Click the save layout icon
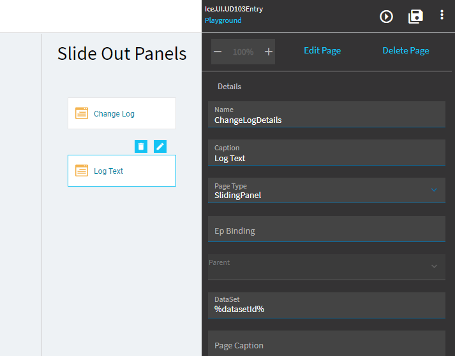Viewport: 455px width, 356px height. pos(415,17)
